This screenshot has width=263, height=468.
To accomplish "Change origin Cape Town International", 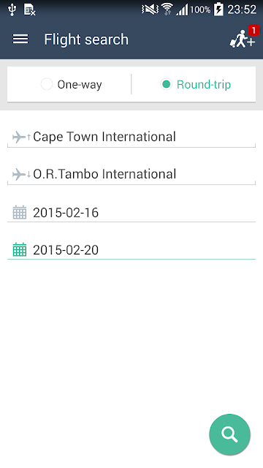I will 131,137.
